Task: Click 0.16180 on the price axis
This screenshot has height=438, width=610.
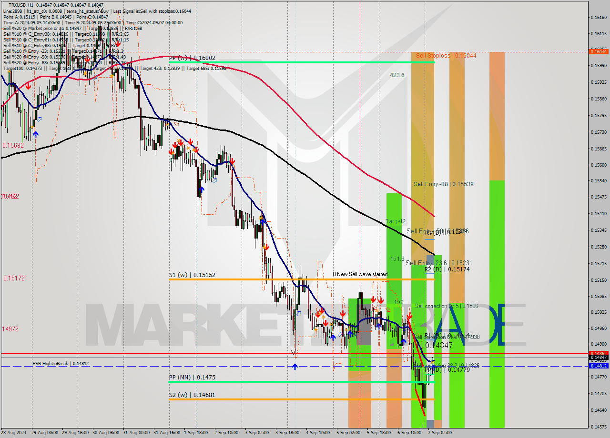Action: click(599, 18)
